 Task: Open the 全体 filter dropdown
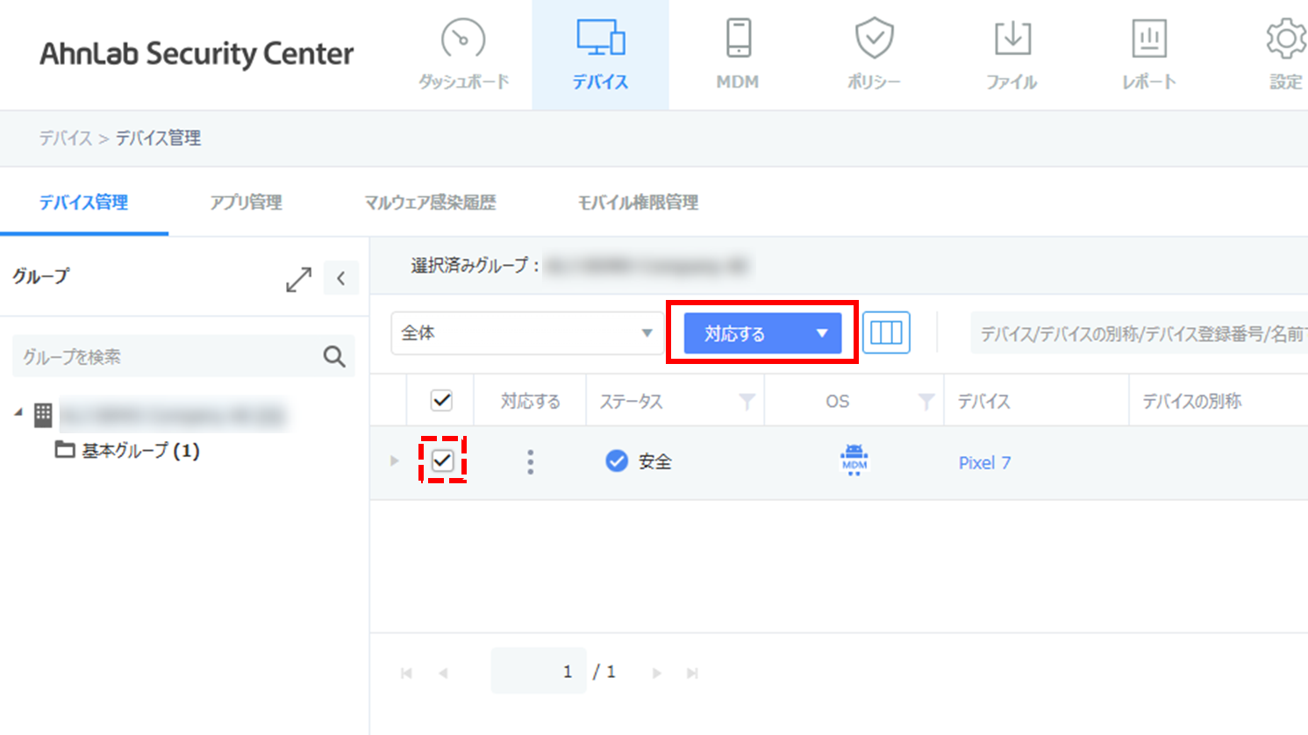click(x=526, y=333)
